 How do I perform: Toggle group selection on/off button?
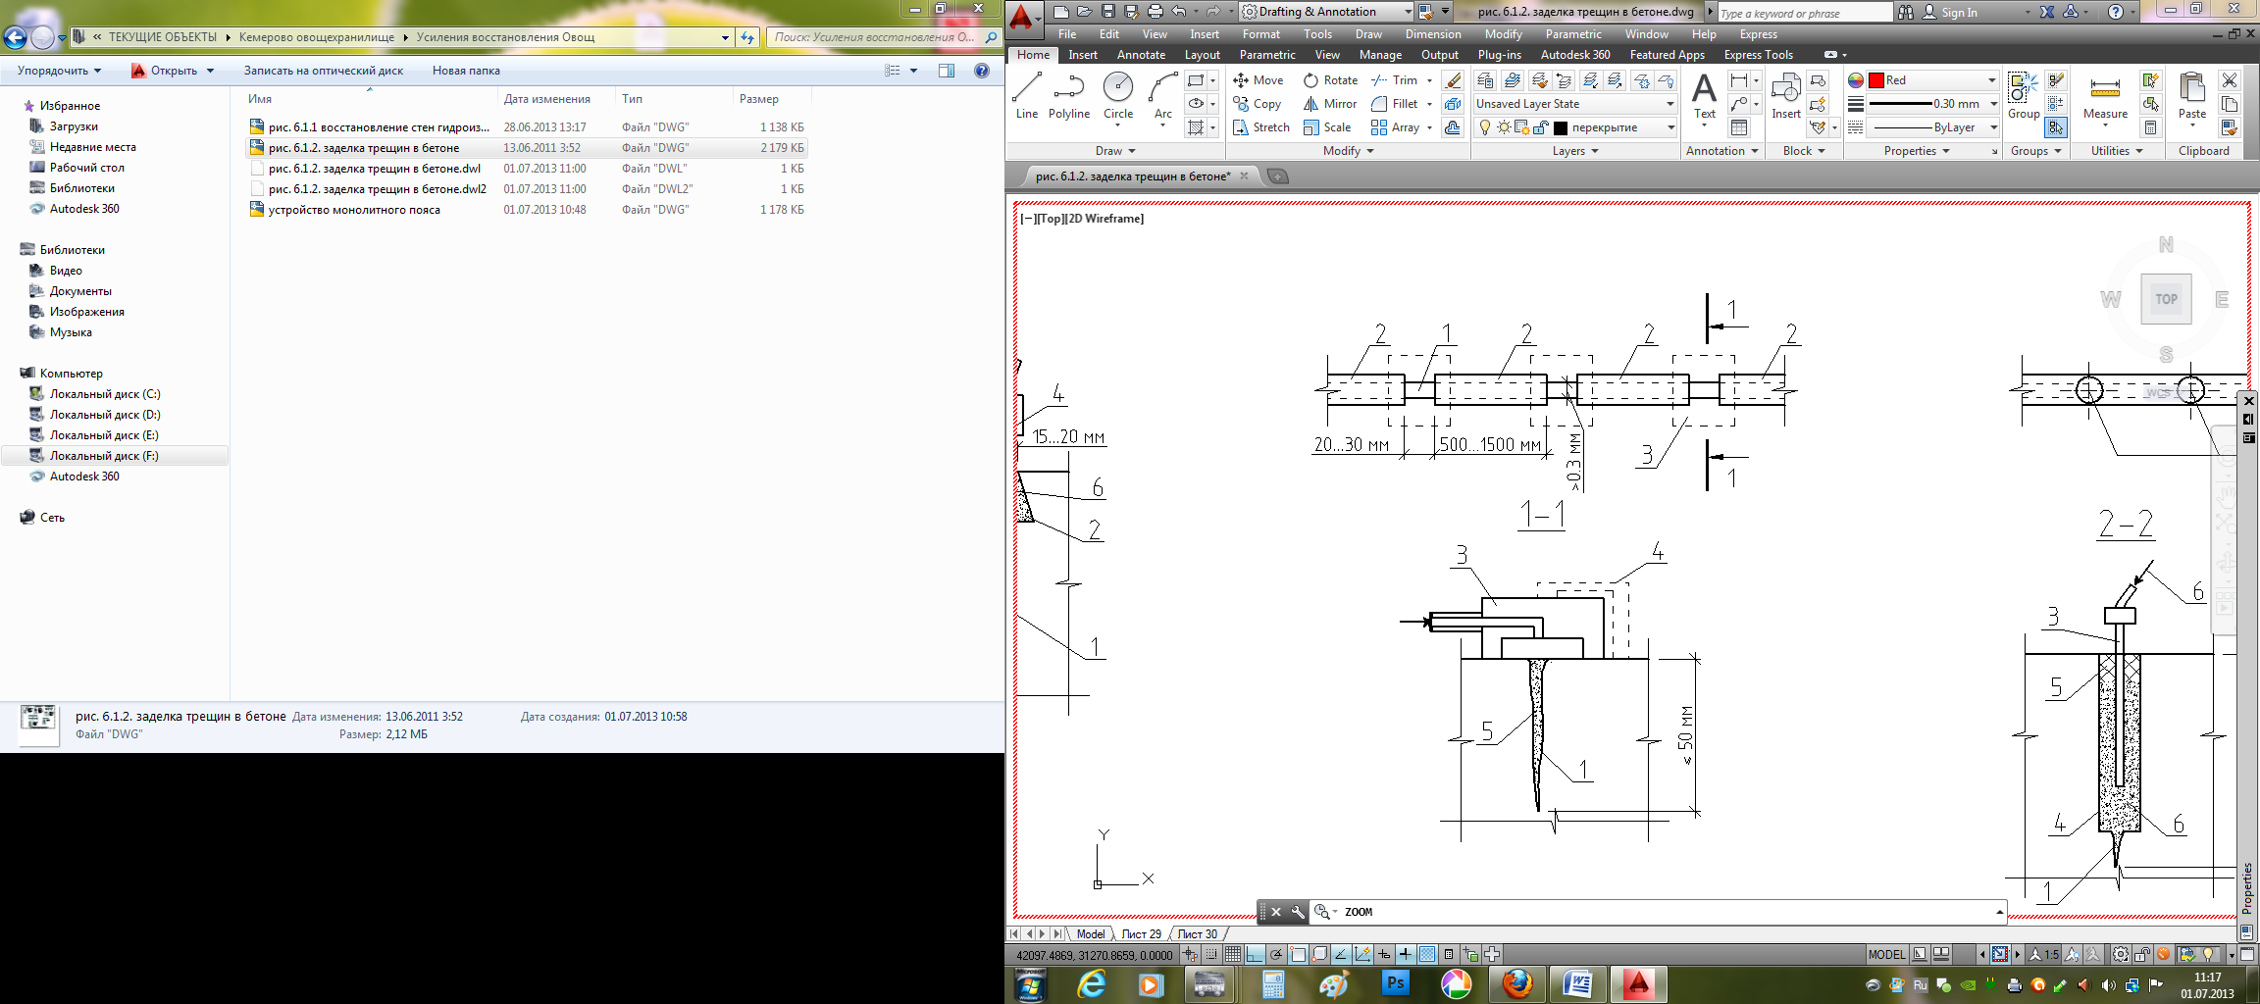click(2056, 127)
